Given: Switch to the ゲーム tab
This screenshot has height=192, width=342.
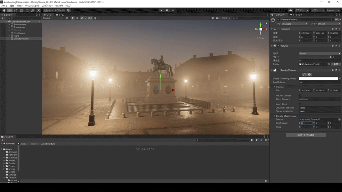Looking at the screenshot, I should point(60,15).
